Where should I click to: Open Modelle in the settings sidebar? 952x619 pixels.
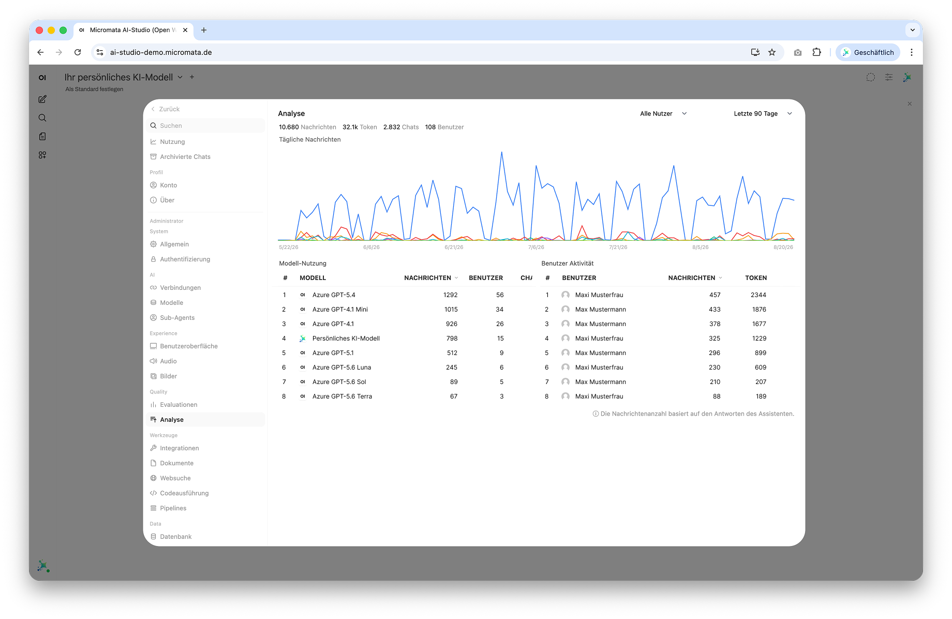[205, 303]
